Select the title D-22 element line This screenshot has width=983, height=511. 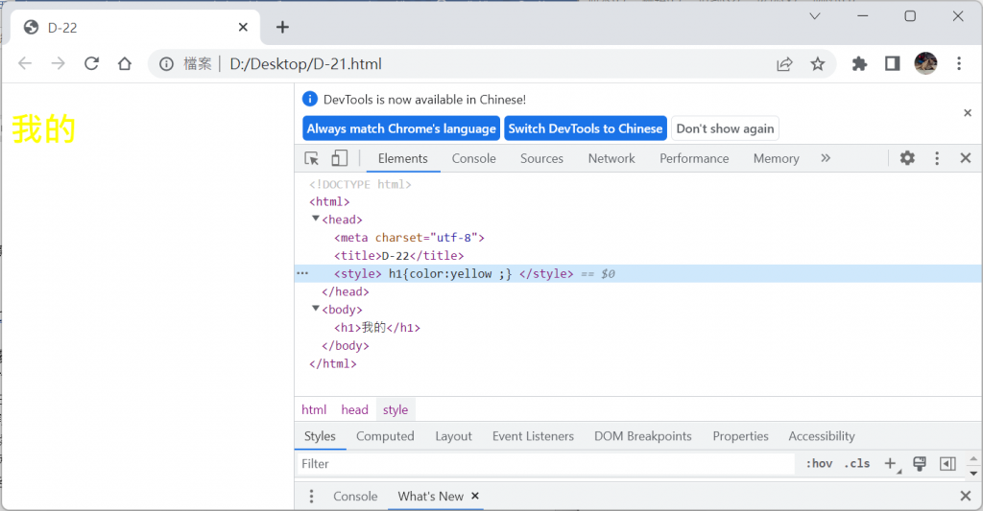point(398,255)
